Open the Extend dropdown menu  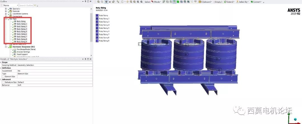234,2
